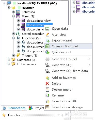Screen dimensions: 95x120
Task: Choose Rename from context menu
Action: (x=68, y=95)
